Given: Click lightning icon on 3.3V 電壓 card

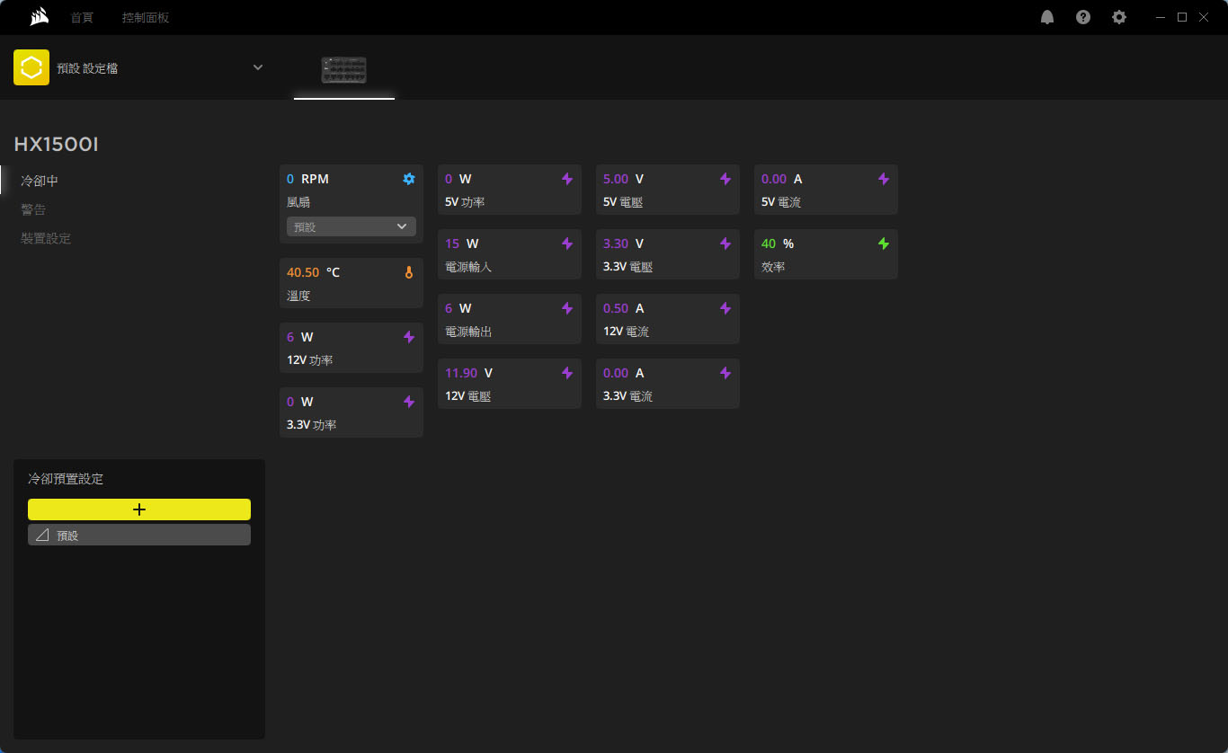Looking at the screenshot, I should click(x=725, y=244).
